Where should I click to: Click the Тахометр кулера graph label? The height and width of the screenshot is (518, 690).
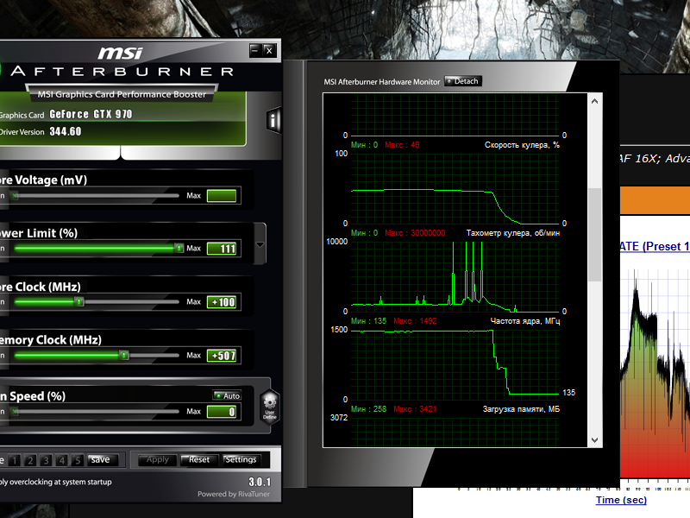tap(513, 233)
